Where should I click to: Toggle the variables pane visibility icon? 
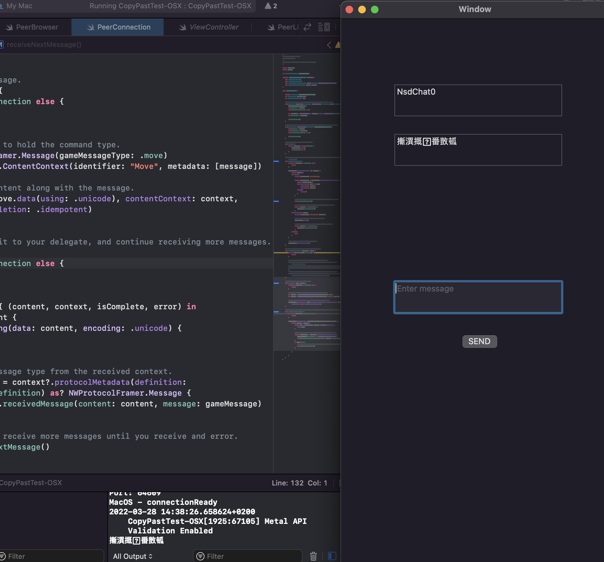(x=332, y=556)
